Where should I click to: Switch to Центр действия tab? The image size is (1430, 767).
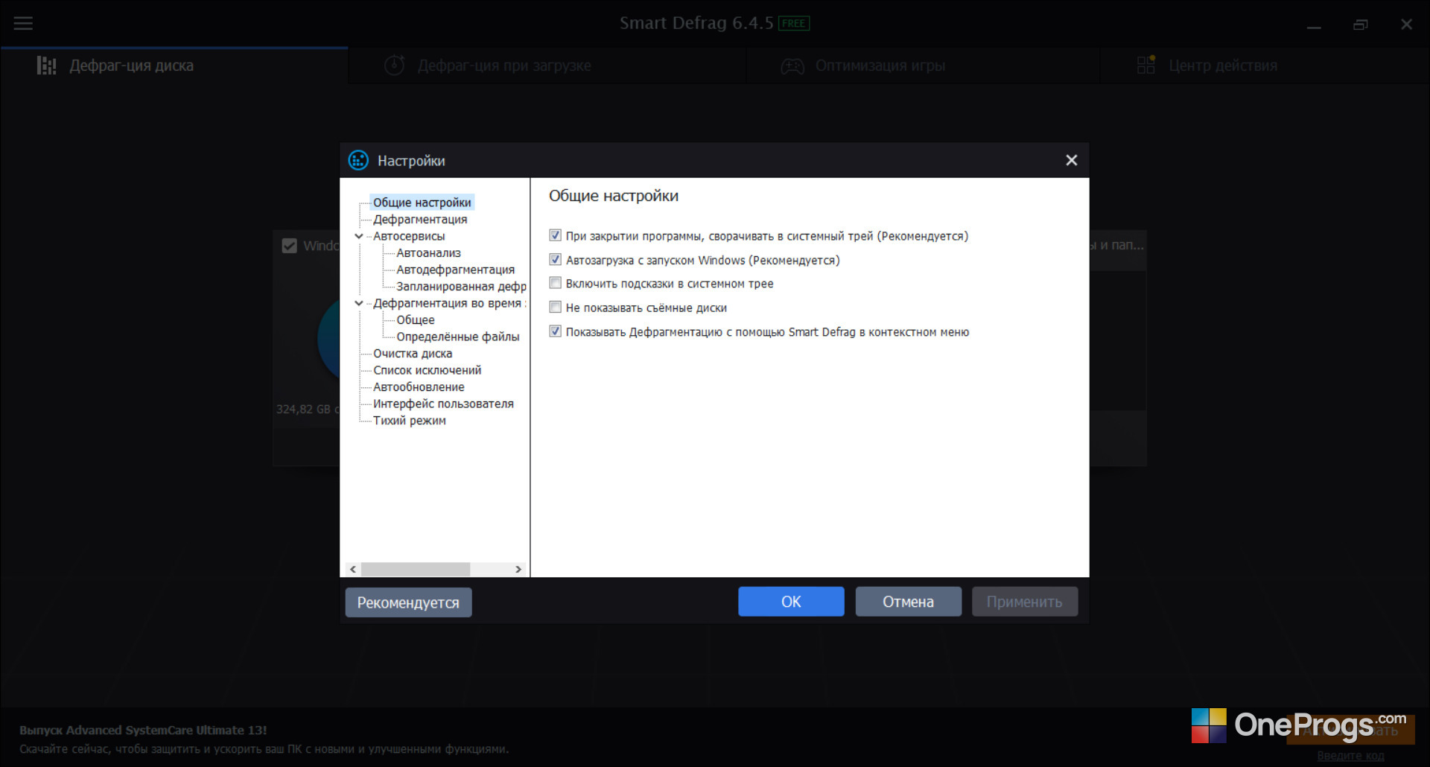pyautogui.click(x=1265, y=66)
